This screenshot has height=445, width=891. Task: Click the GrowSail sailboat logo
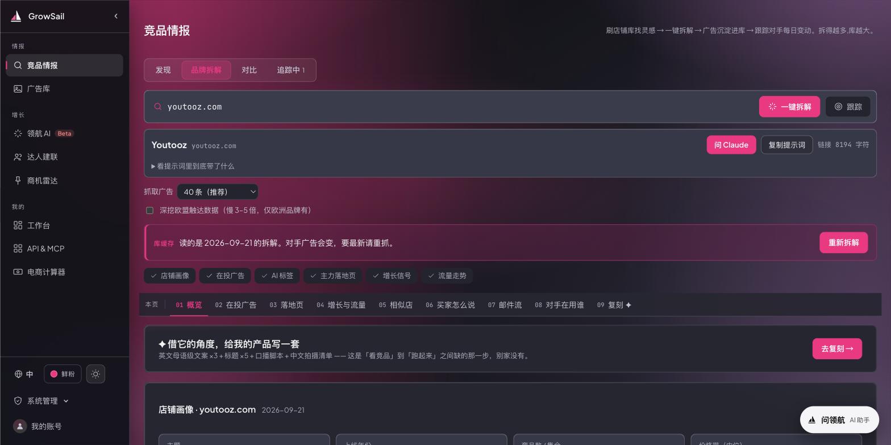(x=16, y=16)
